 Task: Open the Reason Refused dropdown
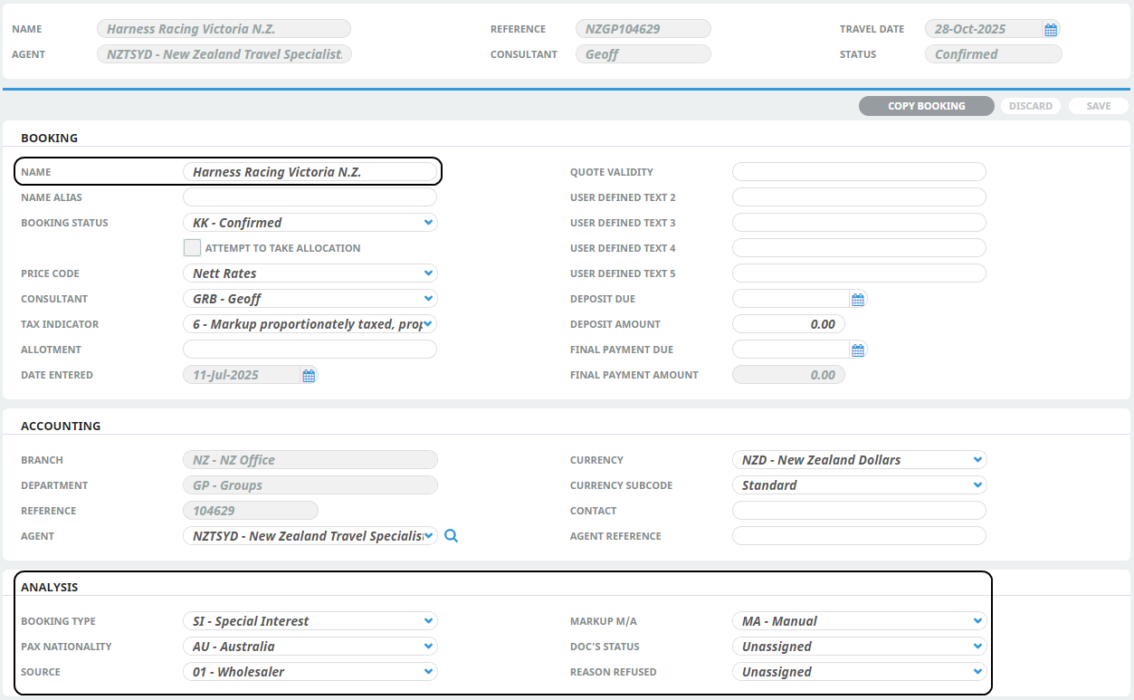858,672
